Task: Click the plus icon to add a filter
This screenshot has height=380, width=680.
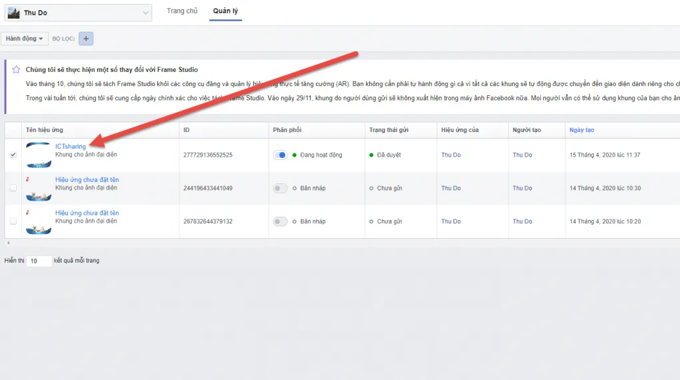Action: 85,39
